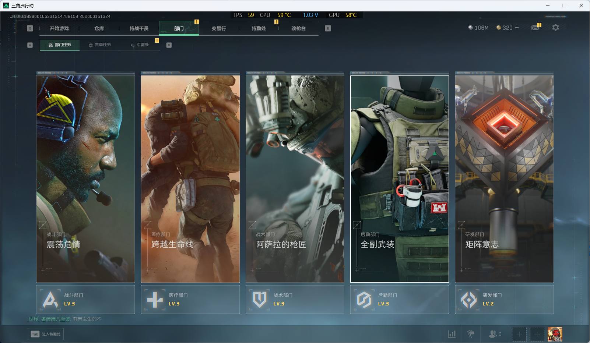This screenshot has width=590, height=343.
Task: Close the 三角洲行动 window
Action: point(581,6)
